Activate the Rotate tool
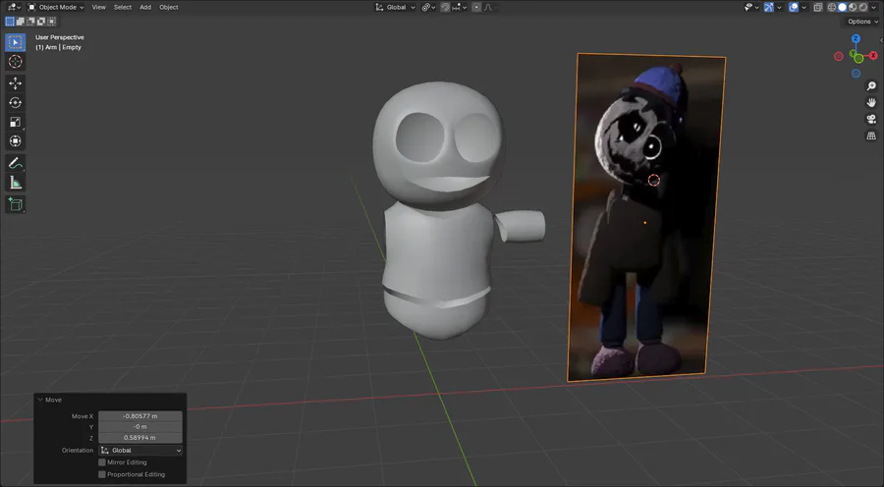 [15, 102]
